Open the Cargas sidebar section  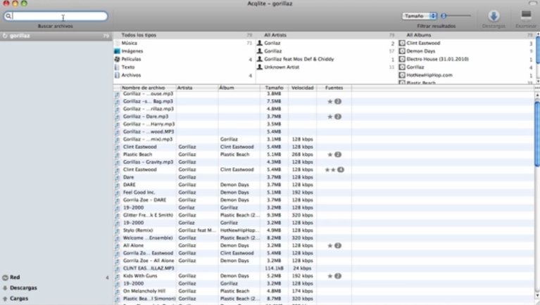coord(19,299)
